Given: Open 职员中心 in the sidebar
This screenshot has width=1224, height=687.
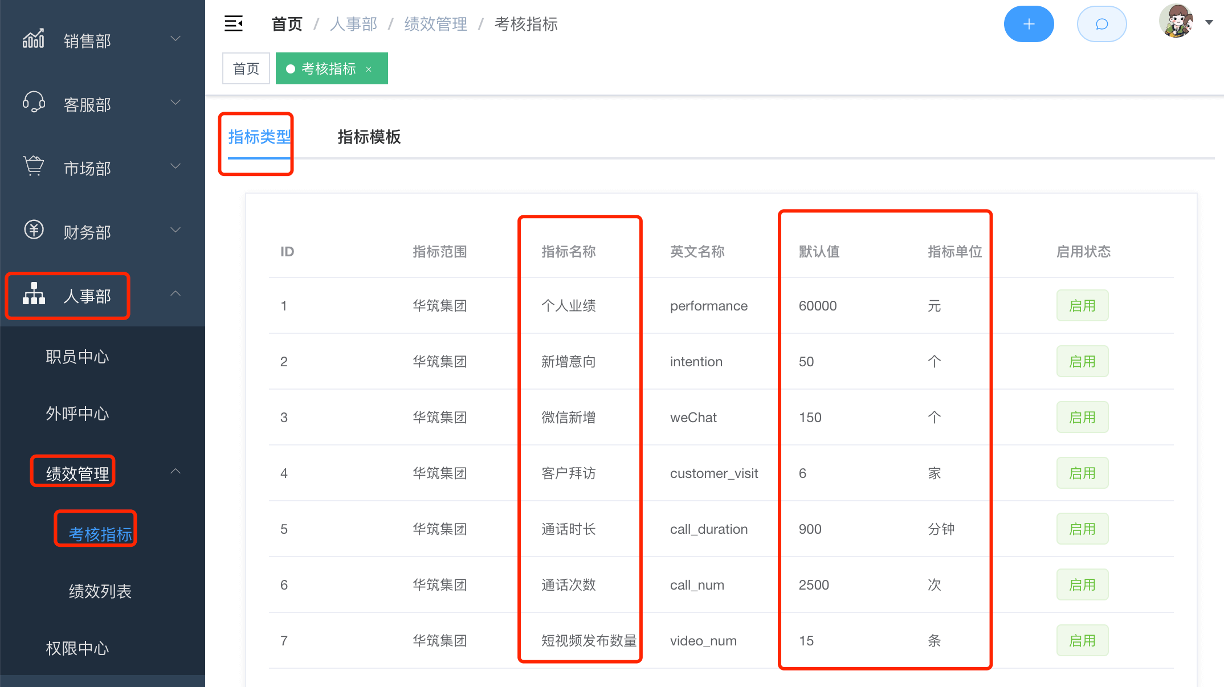Looking at the screenshot, I should (77, 357).
